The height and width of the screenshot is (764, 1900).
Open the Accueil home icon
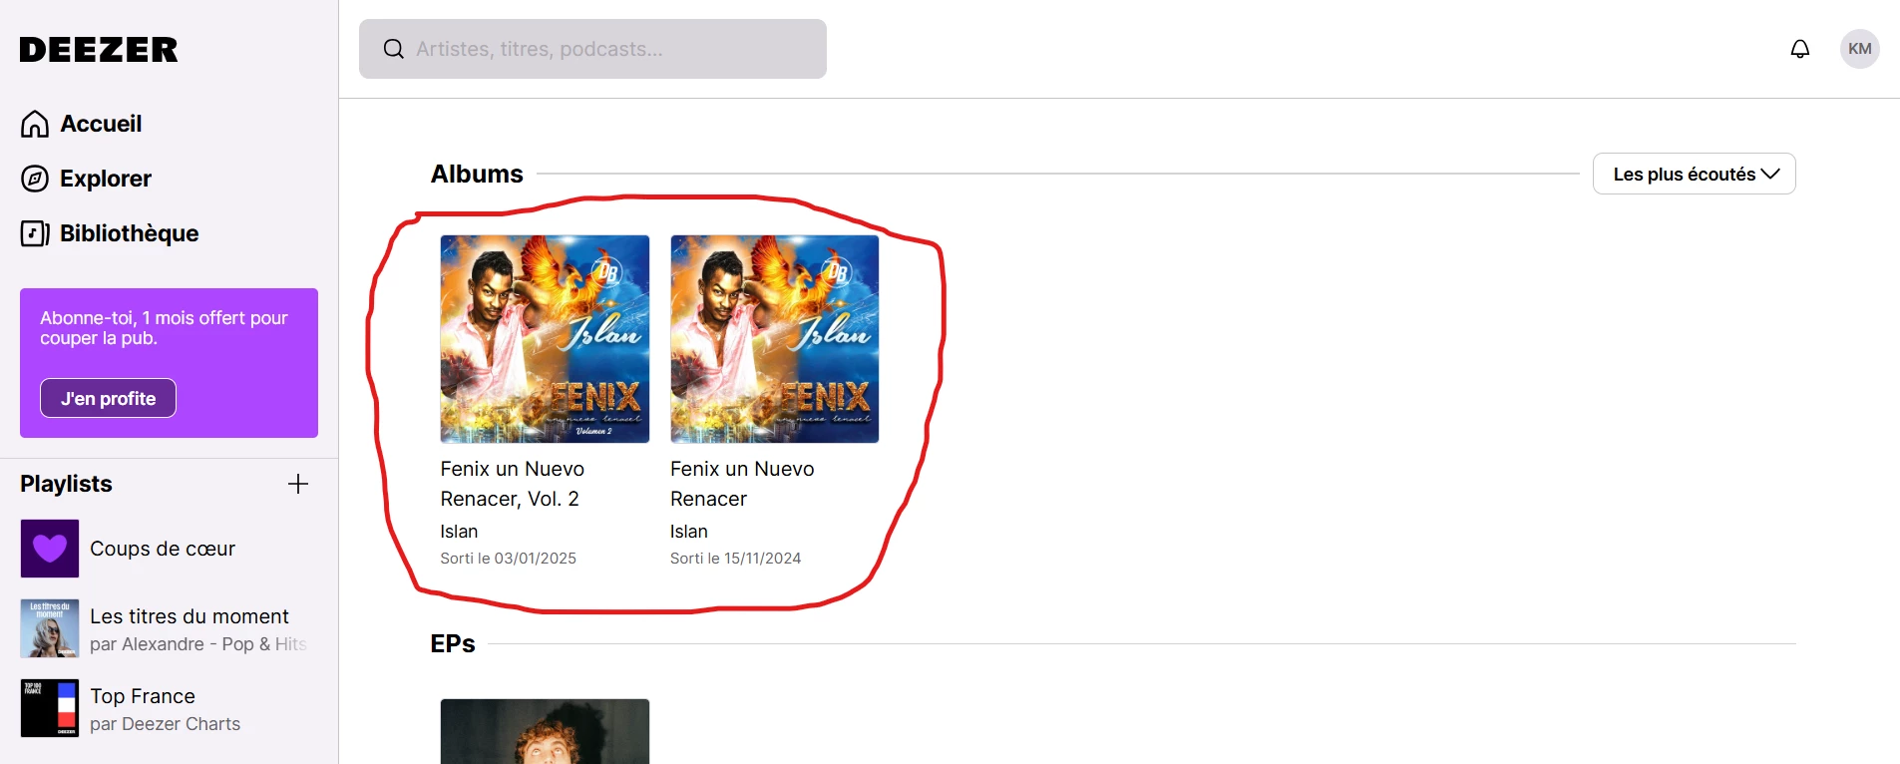(35, 124)
